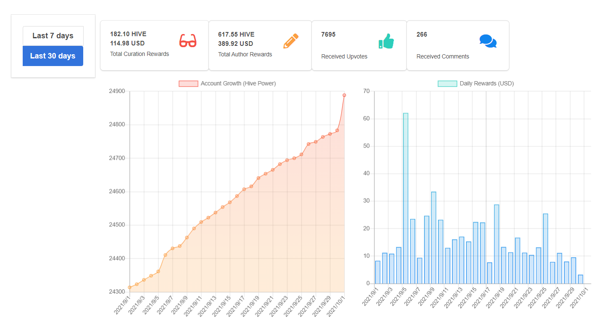The height and width of the screenshot is (326, 601).
Task: Click the 24900 y-axis label
Action: pyautogui.click(x=116, y=91)
